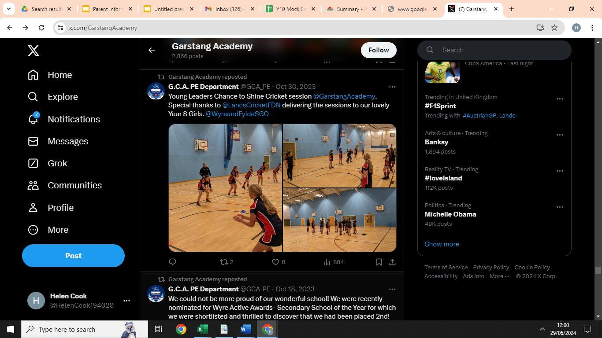Reply to the Oct 30 cricket post

click(172, 262)
